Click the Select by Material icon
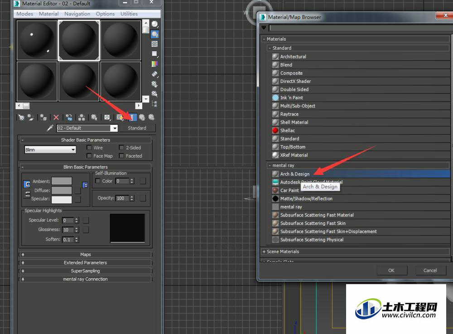This screenshot has height=334, width=453. pos(155,94)
